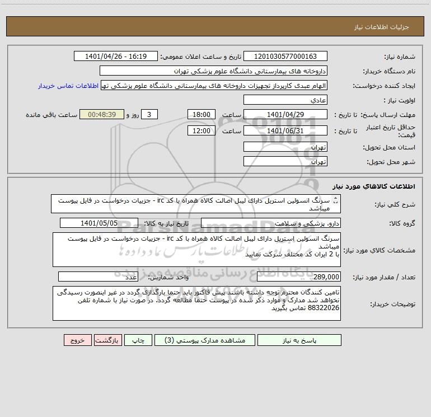Click the remaining days field showing 3

(149, 114)
